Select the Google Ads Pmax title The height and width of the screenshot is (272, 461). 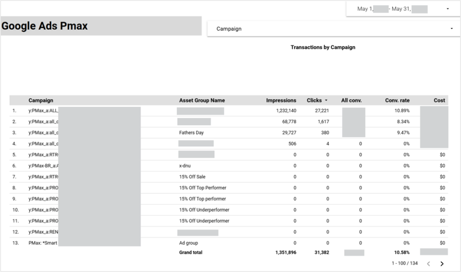click(x=45, y=26)
